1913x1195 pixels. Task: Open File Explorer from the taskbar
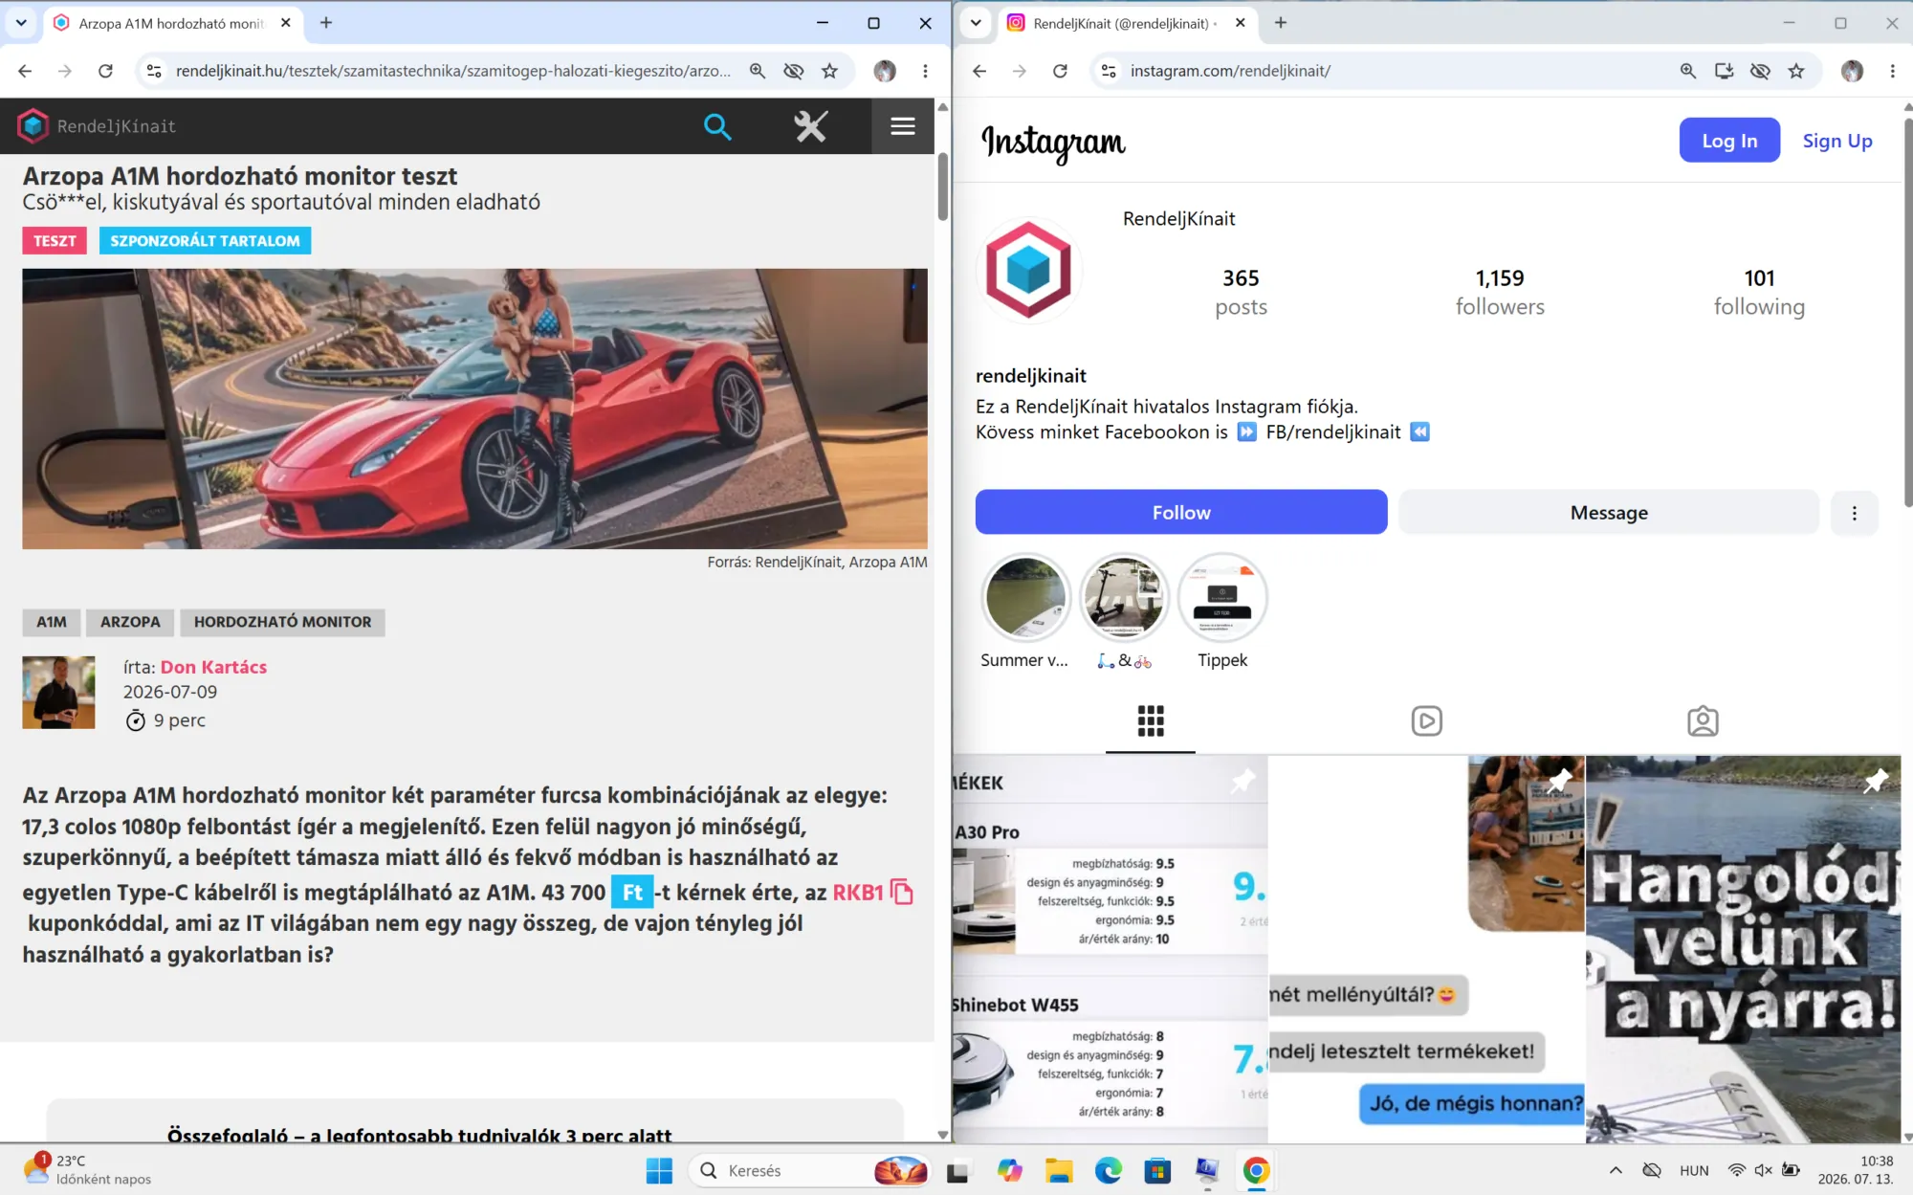coord(1058,1170)
